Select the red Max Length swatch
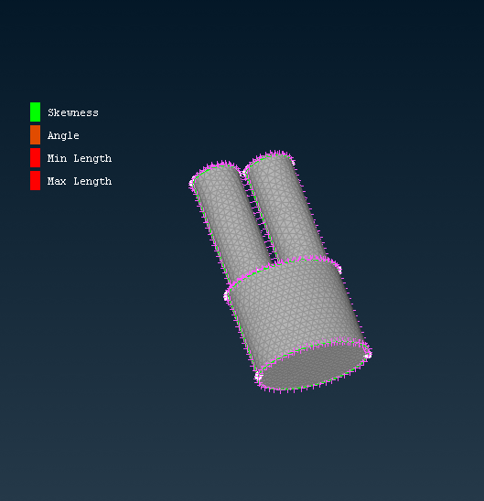 click(35, 180)
